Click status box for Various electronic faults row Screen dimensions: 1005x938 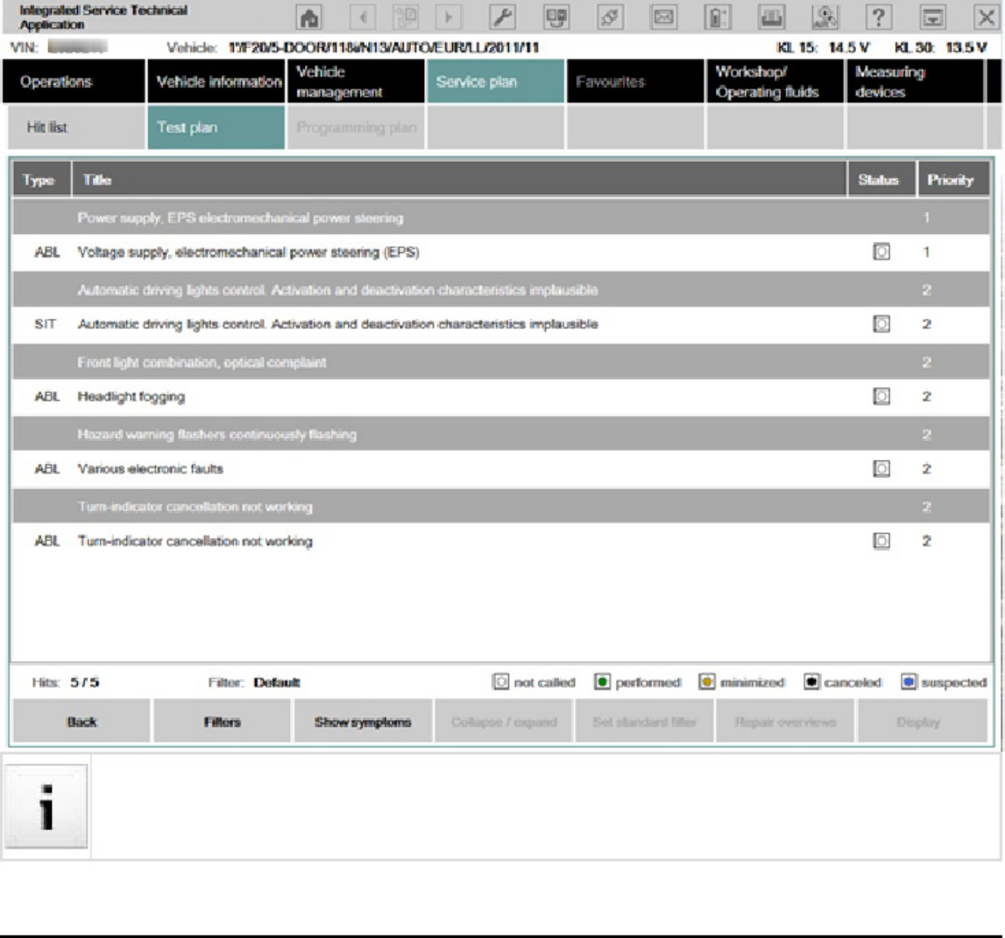coord(881,469)
